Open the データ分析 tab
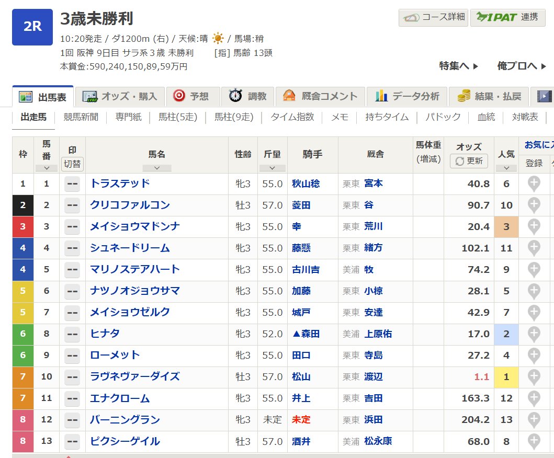Viewport: 554px width, 458px height. tap(407, 96)
